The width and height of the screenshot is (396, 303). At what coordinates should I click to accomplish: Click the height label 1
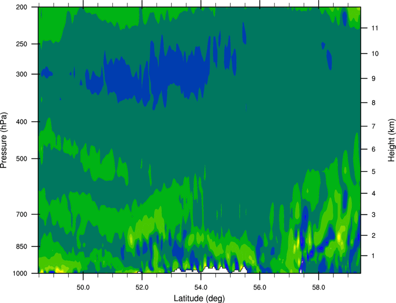374,256
